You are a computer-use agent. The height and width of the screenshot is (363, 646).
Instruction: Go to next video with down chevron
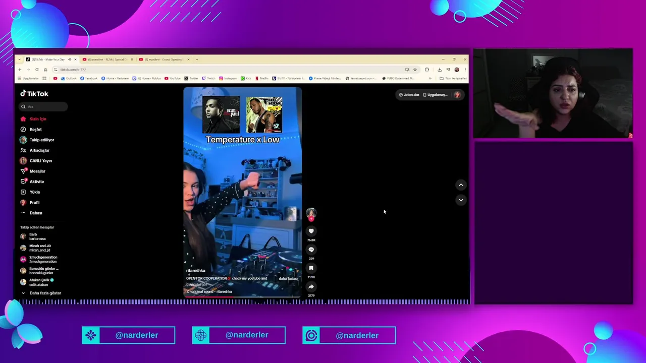point(461,200)
